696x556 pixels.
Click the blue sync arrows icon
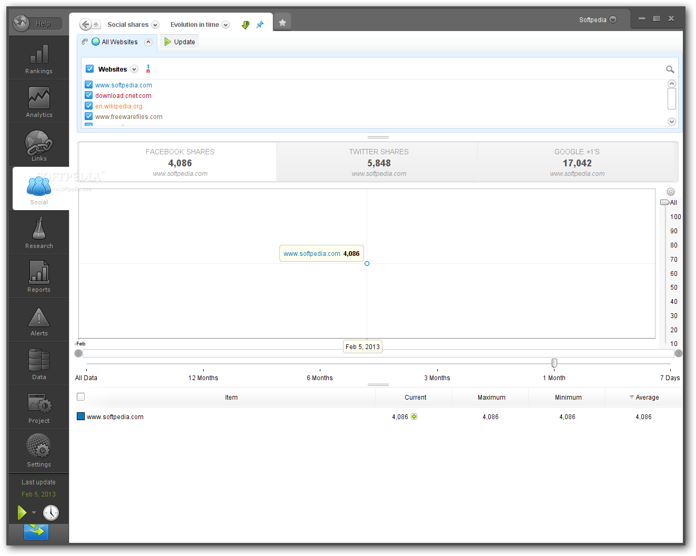tap(36, 531)
